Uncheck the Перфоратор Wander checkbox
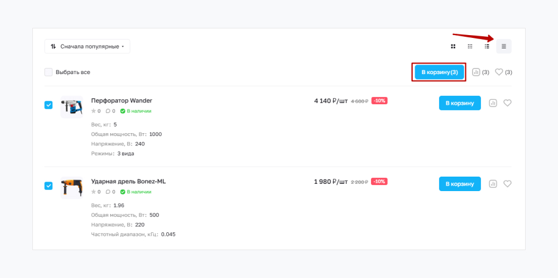Screen dimensions: 558x278 (x=49, y=105)
